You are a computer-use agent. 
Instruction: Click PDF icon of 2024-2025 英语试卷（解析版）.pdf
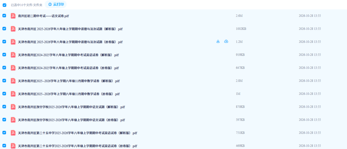13,55
